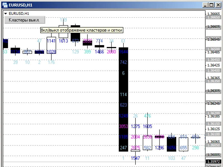Click the cluster value 139 at top
This screenshot has width=223, height=167.
pyautogui.click(x=63, y=20)
